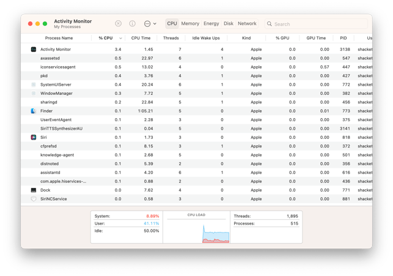Click the Activity Monitor window title
The width and height of the screenshot is (393, 276).
pyautogui.click(x=73, y=21)
